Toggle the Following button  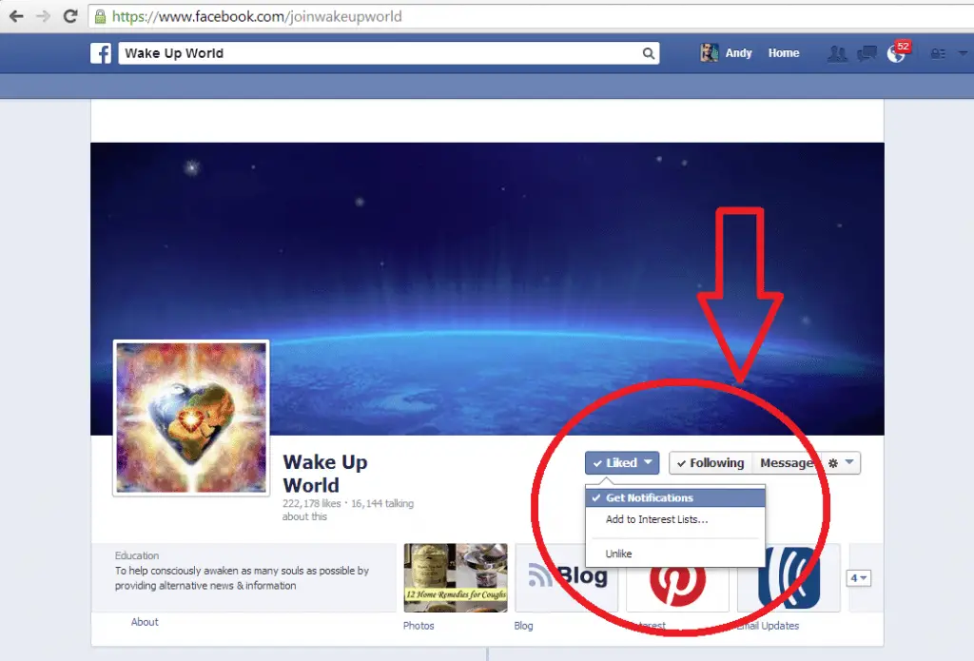(x=711, y=463)
